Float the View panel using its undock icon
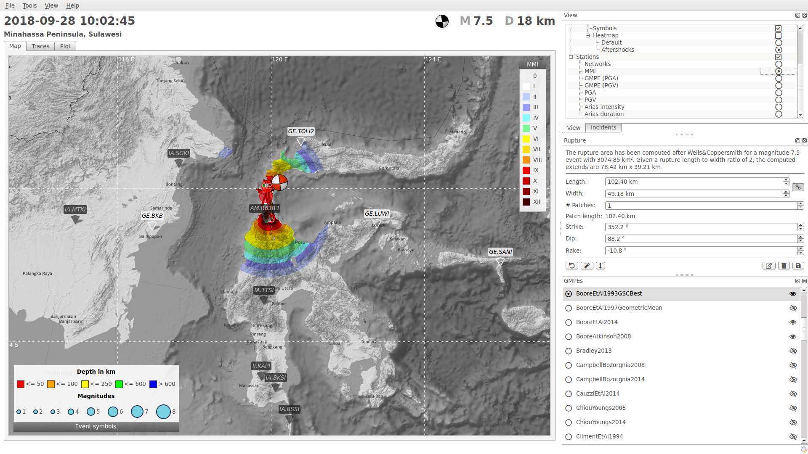Screen dimensions: 808x454 (797, 16)
